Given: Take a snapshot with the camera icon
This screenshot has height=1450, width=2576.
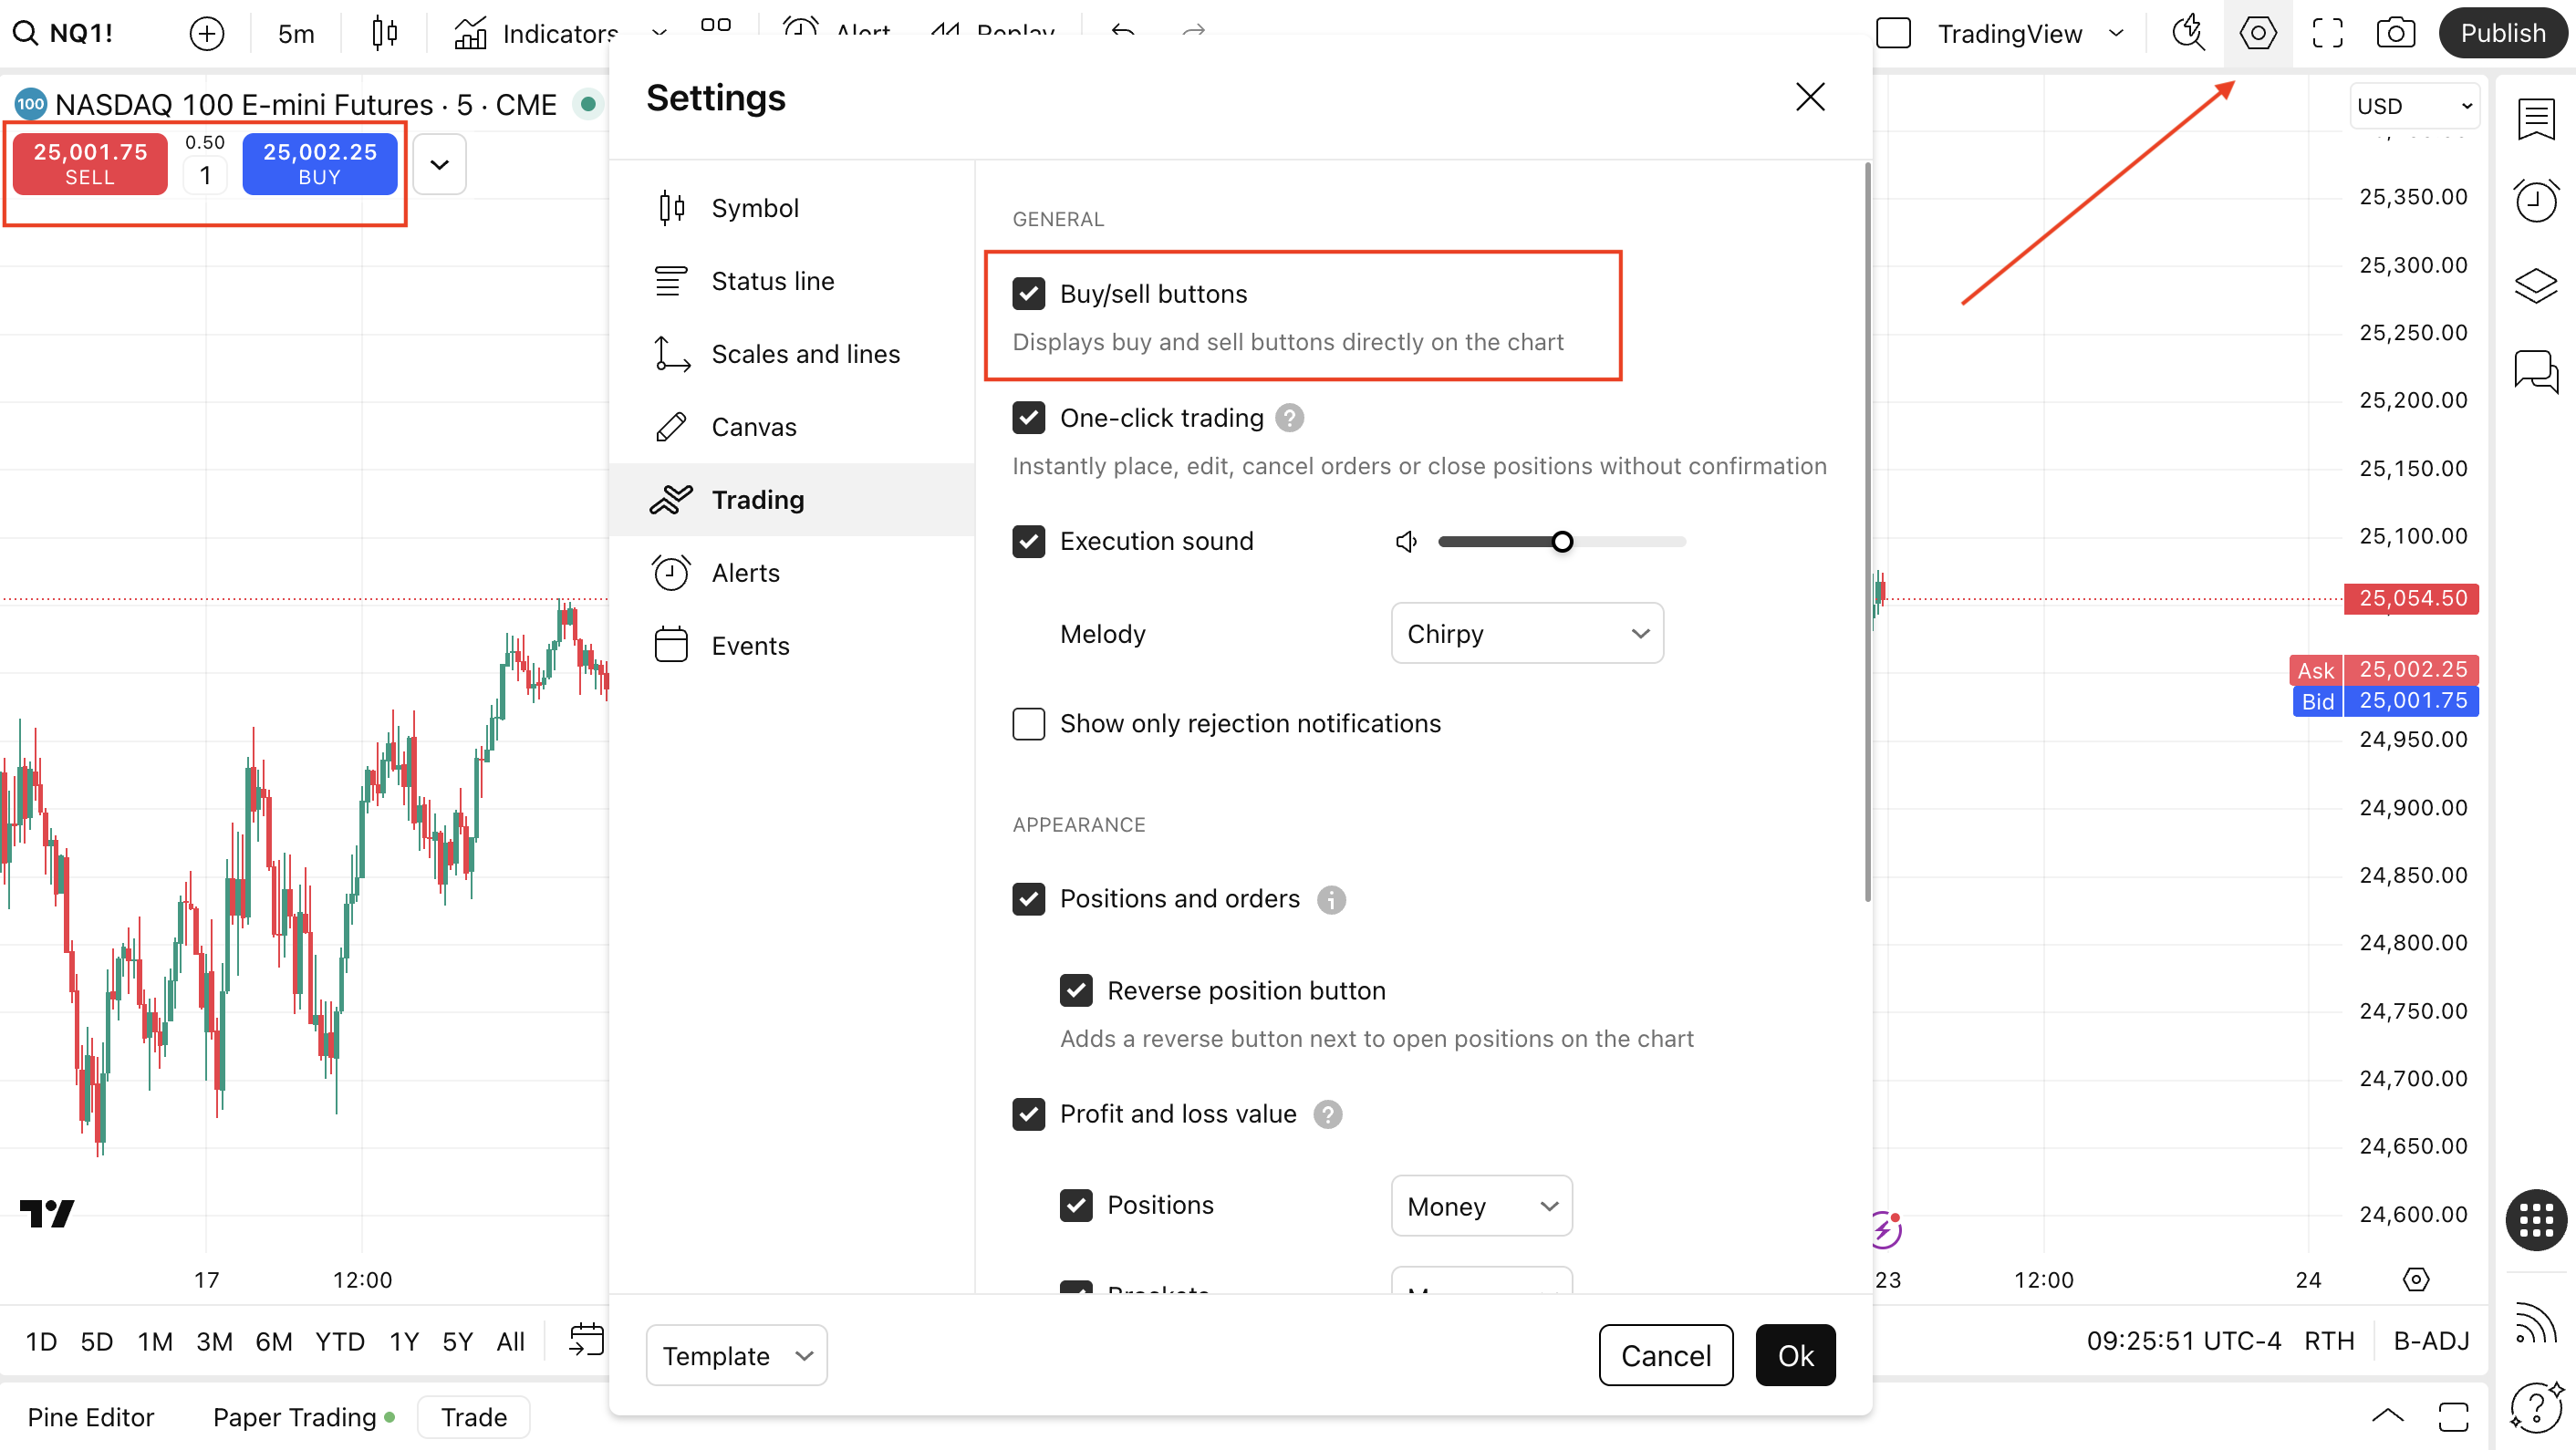Looking at the screenshot, I should tap(2395, 33).
